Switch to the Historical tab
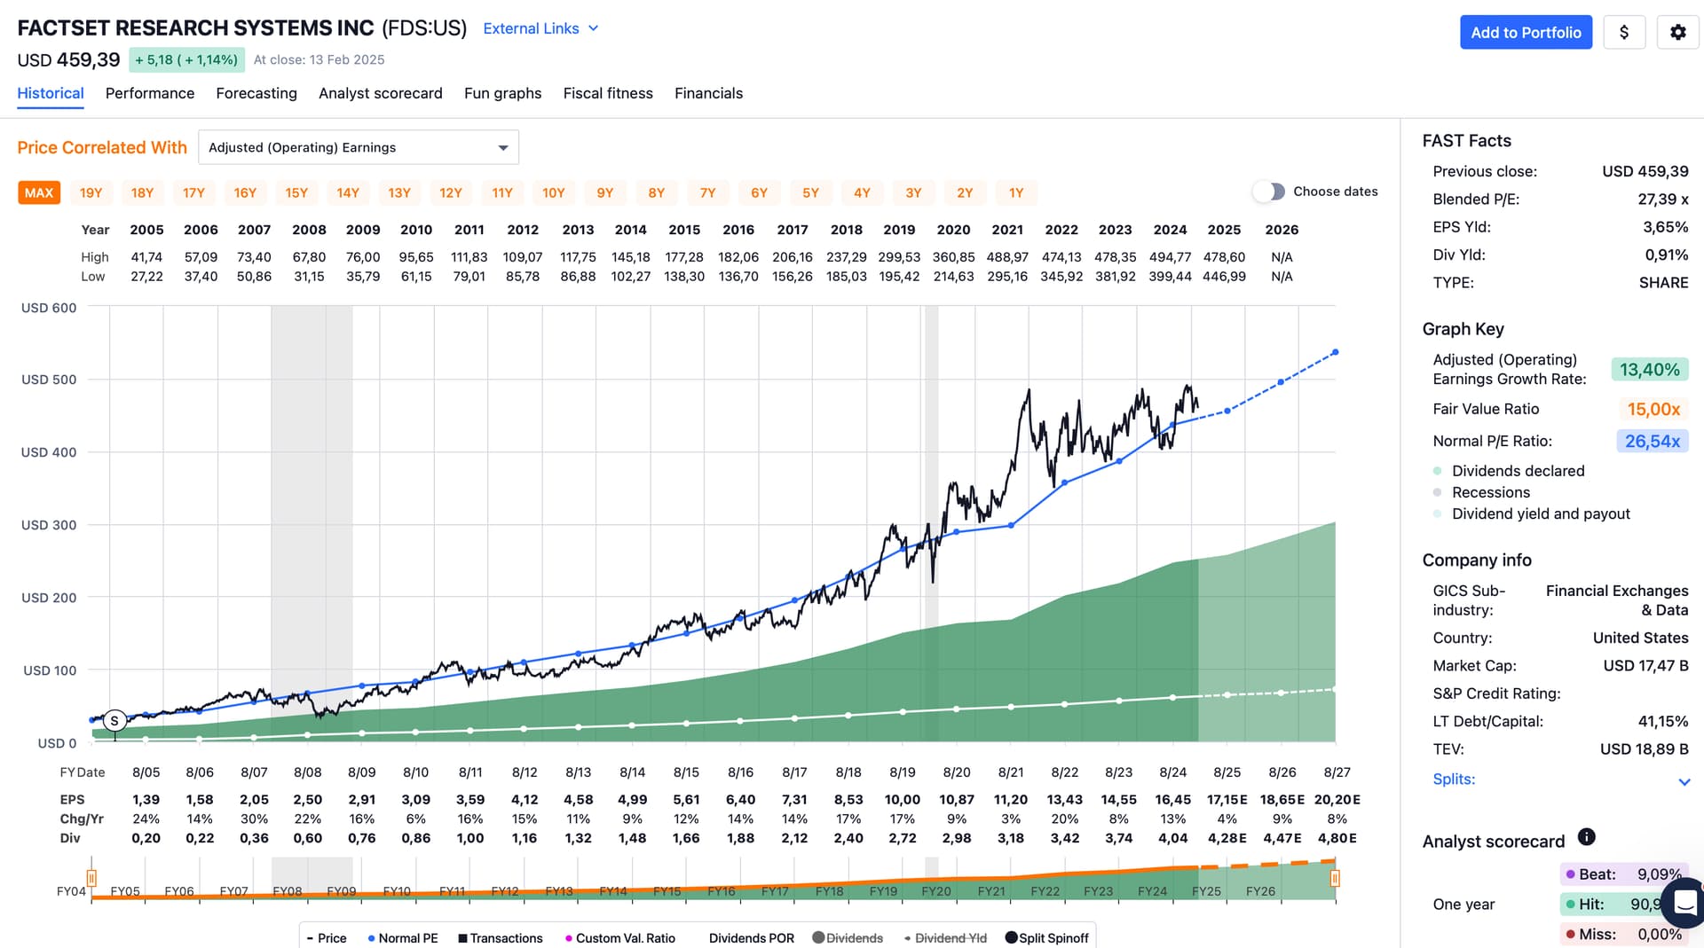 51,93
